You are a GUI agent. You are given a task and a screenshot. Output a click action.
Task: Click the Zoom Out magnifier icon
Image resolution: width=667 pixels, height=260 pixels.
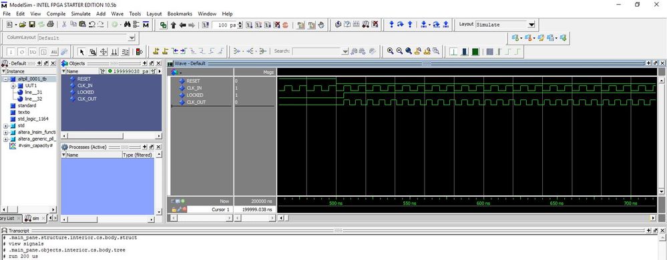click(399, 51)
